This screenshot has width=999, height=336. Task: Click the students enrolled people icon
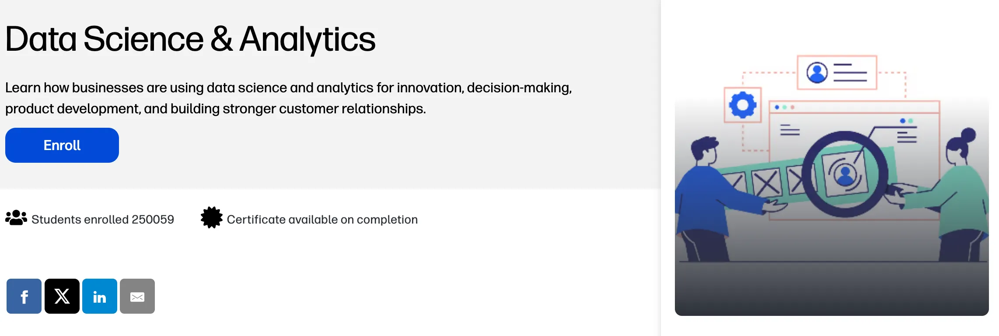(17, 219)
